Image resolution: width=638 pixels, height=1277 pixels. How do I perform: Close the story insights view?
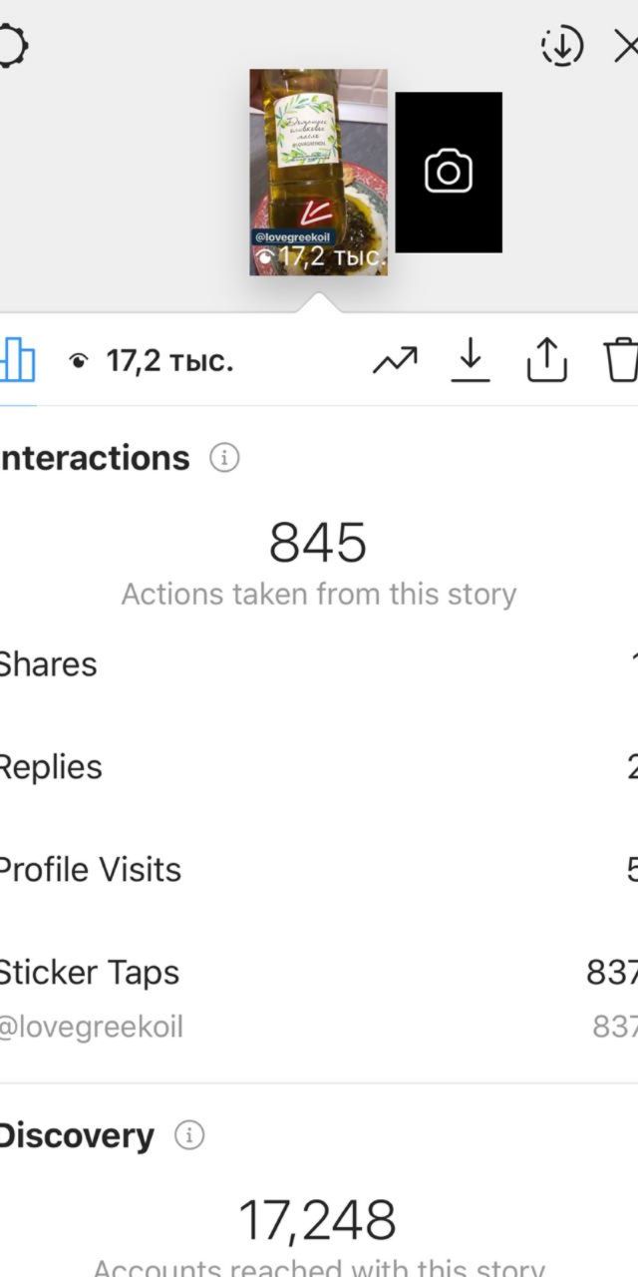tap(626, 46)
